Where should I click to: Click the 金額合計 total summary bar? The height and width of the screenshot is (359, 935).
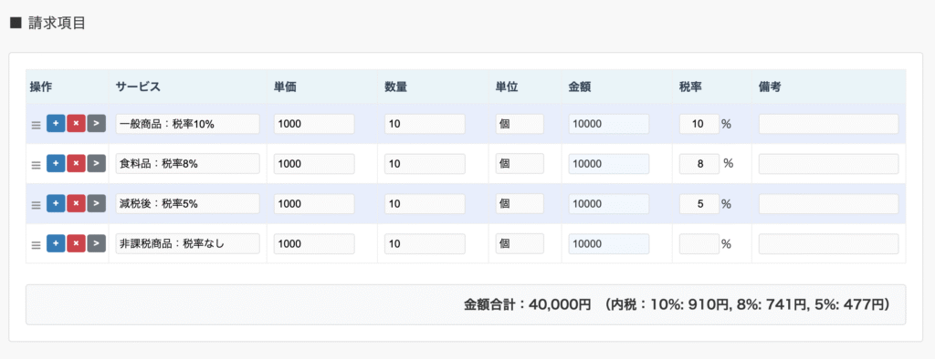[x=466, y=304]
